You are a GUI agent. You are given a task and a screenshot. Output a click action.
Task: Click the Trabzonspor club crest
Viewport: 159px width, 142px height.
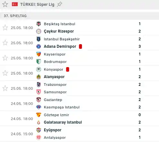pyautogui.click(x=39, y=85)
